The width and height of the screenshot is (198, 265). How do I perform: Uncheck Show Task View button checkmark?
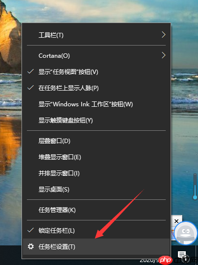[x=30, y=72]
